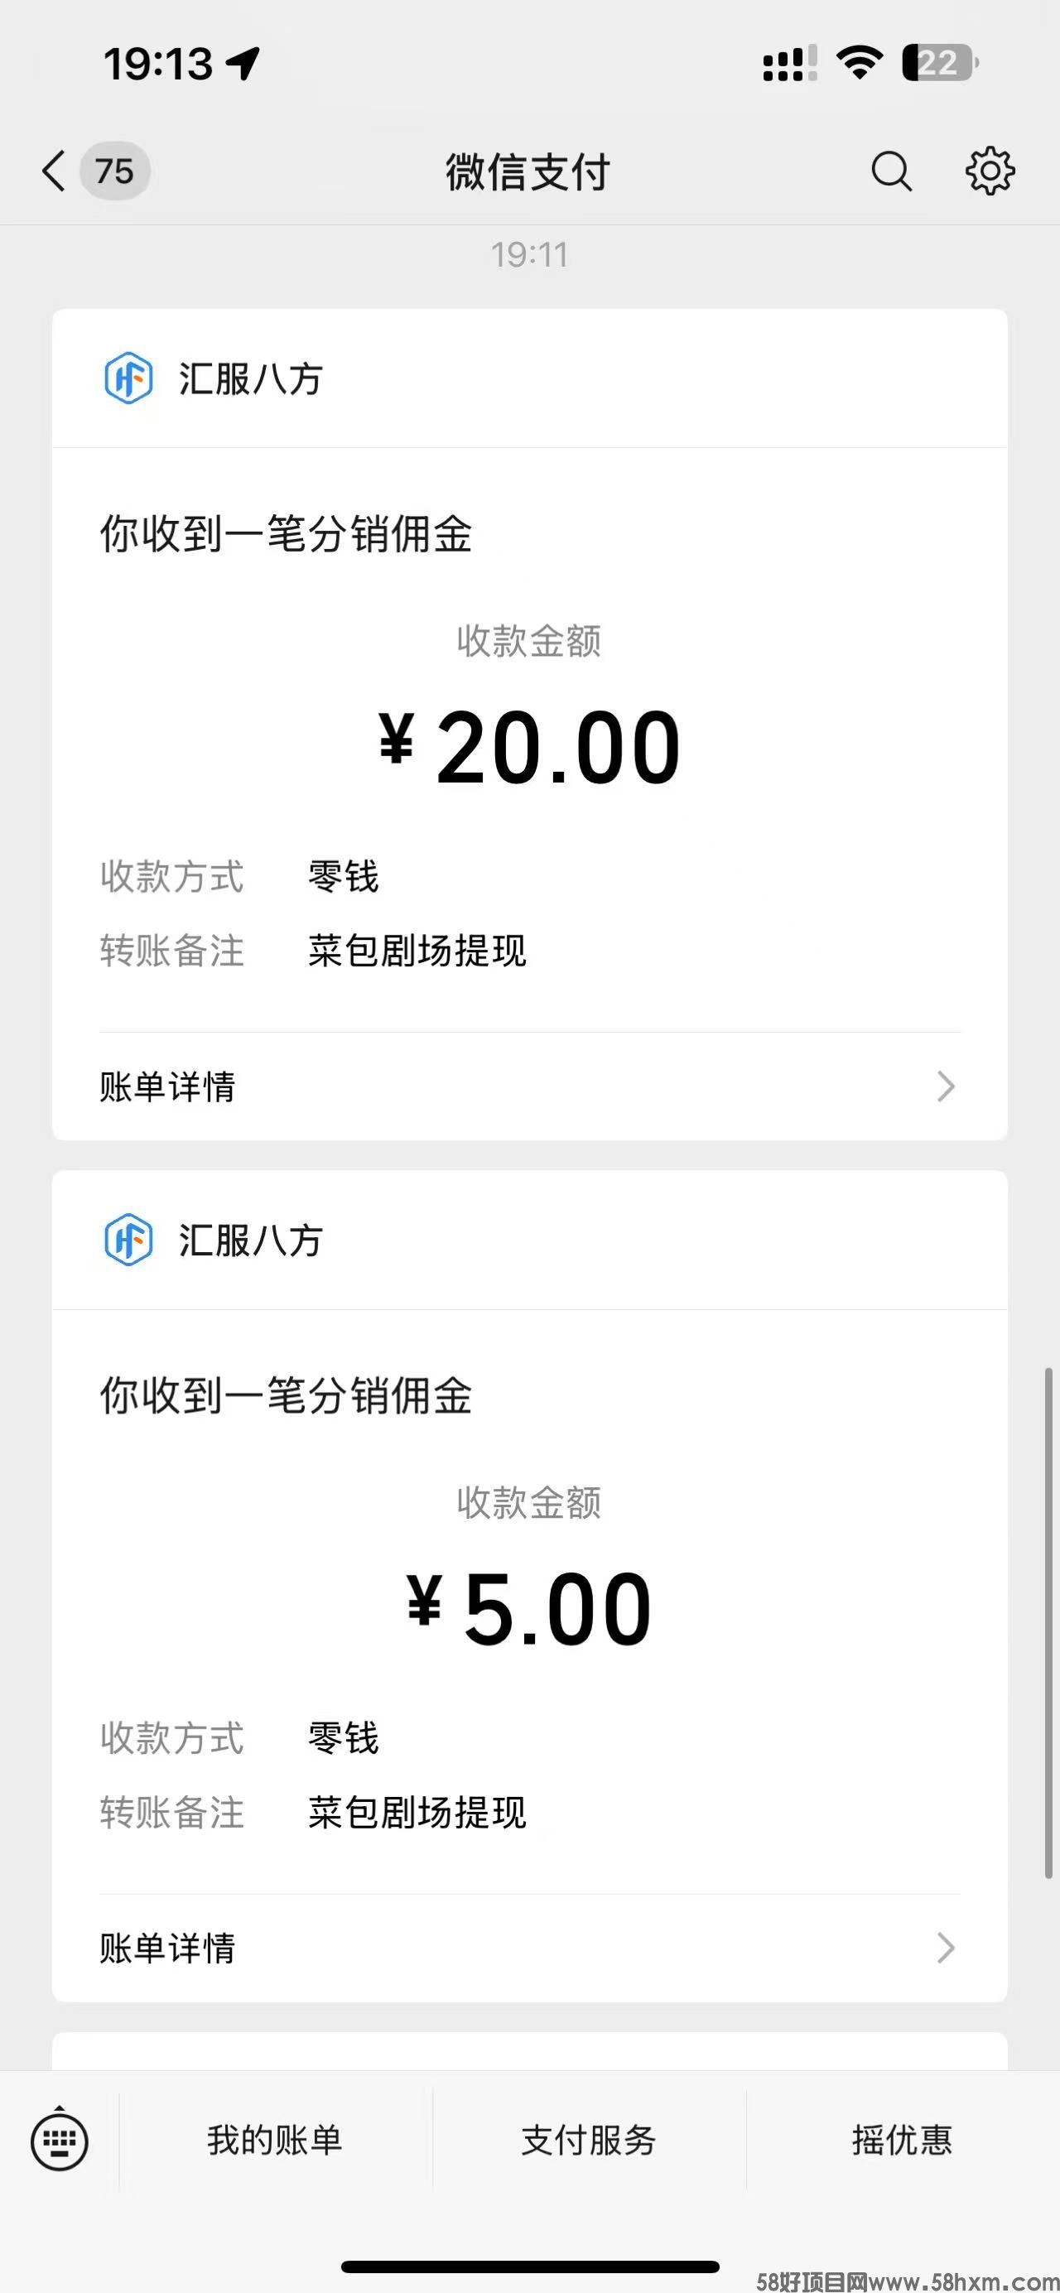
Task: Tap the 75 unread messages badge
Action: coord(115,171)
